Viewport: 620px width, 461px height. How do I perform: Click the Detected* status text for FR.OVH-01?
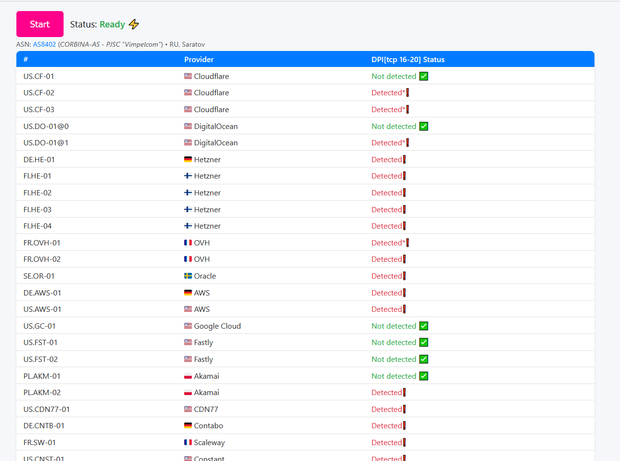pyautogui.click(x=388, y=243)
